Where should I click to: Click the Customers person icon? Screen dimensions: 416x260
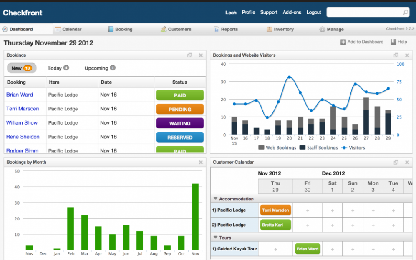(x=164, y=29)
